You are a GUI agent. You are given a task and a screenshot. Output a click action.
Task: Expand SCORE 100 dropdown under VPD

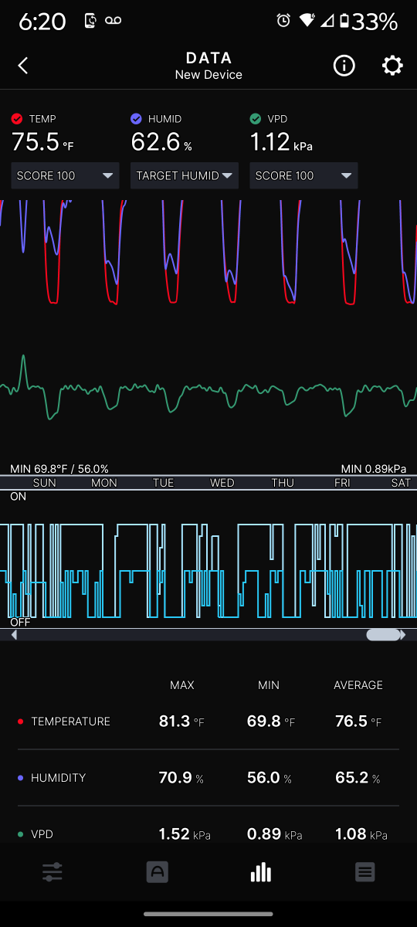click(303, 175)
